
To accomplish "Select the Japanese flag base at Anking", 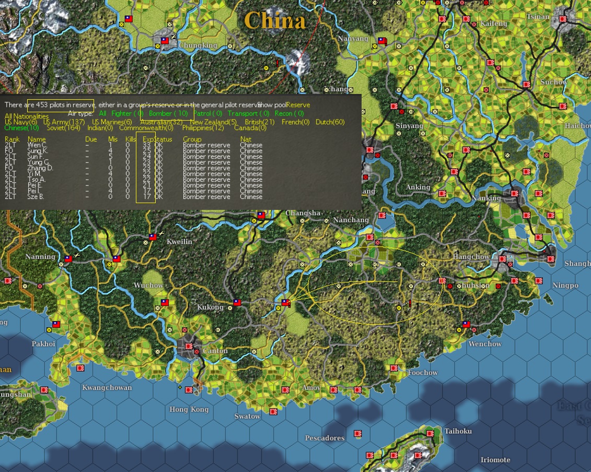I will 442,193.
